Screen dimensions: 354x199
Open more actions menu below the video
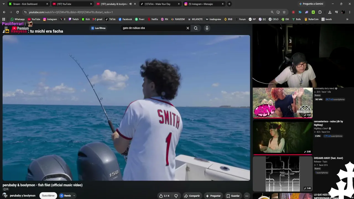247,196
